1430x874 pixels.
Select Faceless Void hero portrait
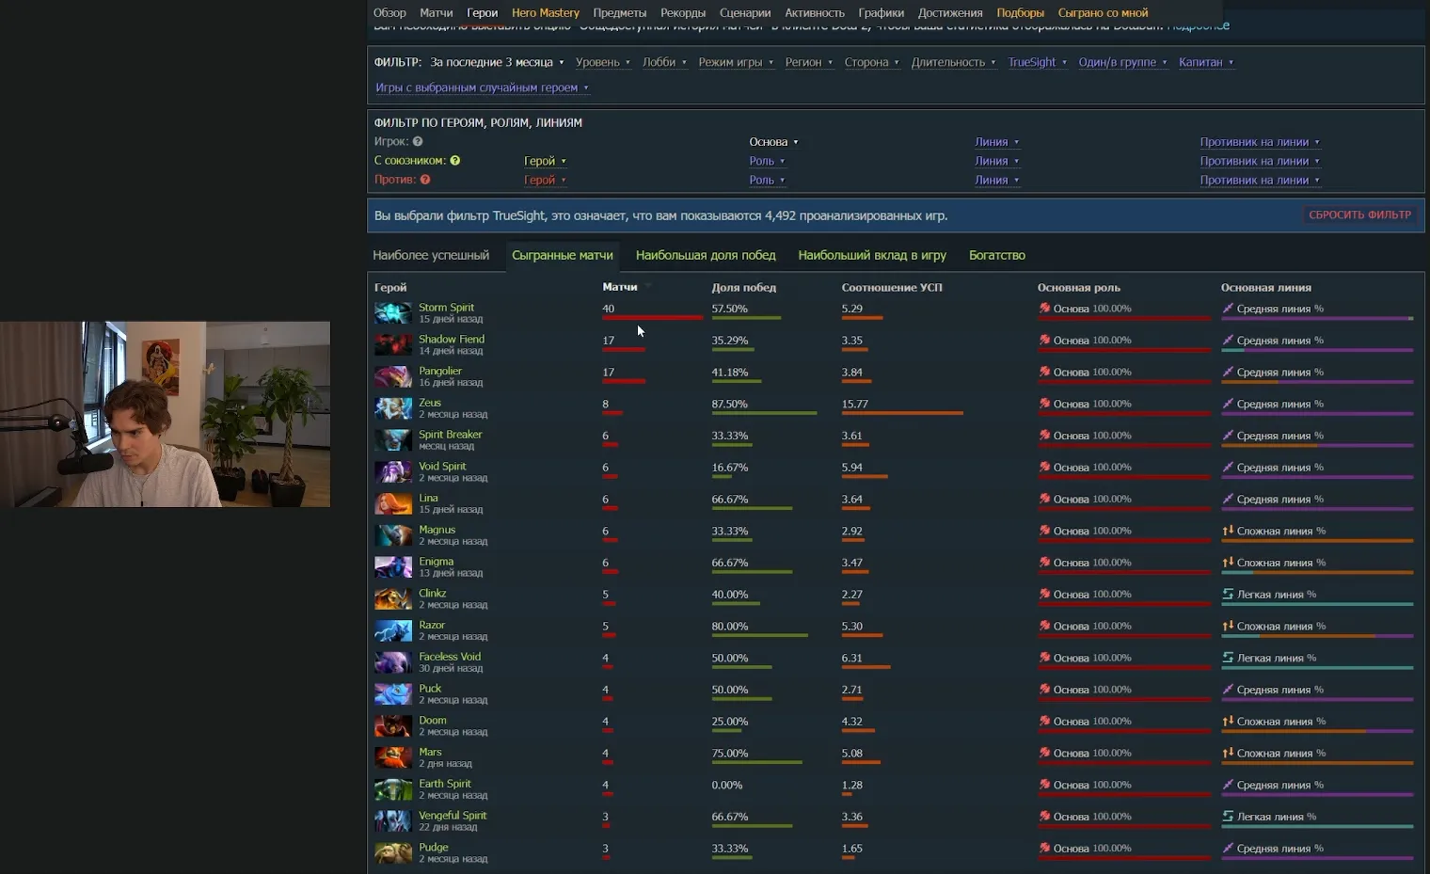(393, 662)
